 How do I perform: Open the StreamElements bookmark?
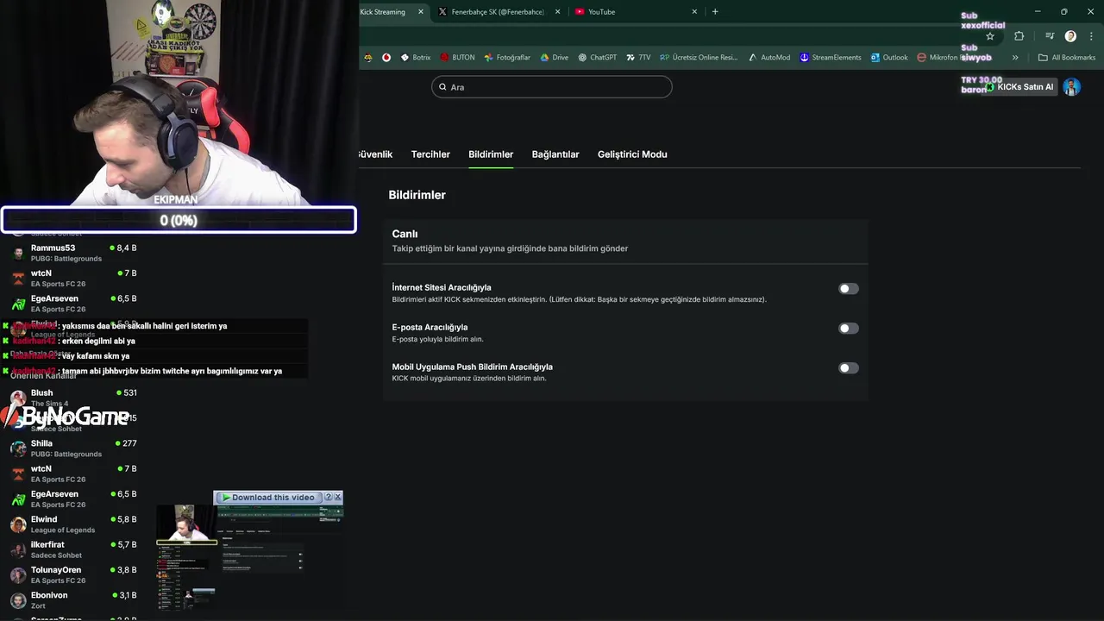(831, 58)
